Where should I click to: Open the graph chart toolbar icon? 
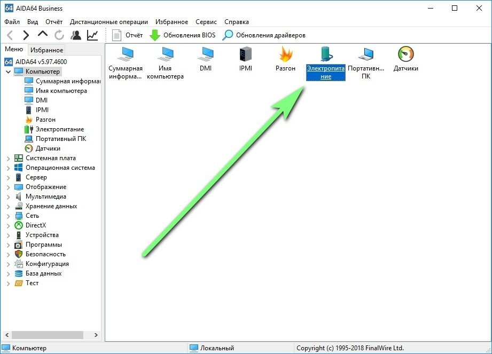(x=92, y=35)
